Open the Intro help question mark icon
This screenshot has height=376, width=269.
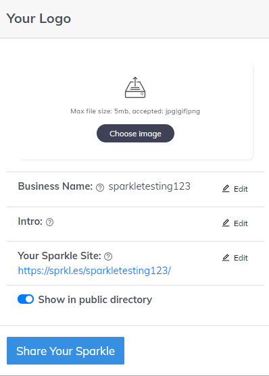pyautogui.click(x=50, y=222)
